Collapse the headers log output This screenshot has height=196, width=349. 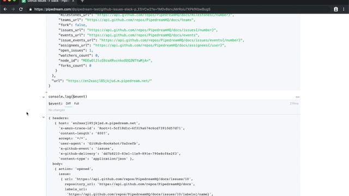(44, 117)
